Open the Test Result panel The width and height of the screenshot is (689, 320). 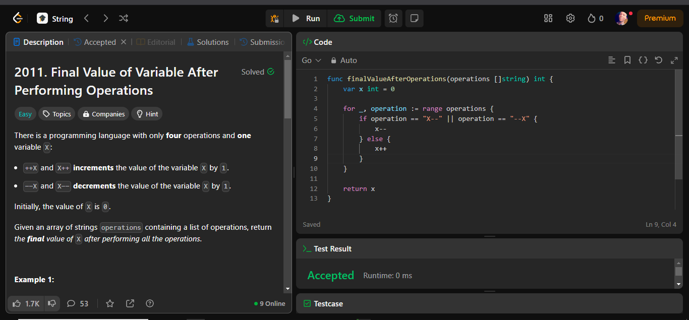point(327,248)
